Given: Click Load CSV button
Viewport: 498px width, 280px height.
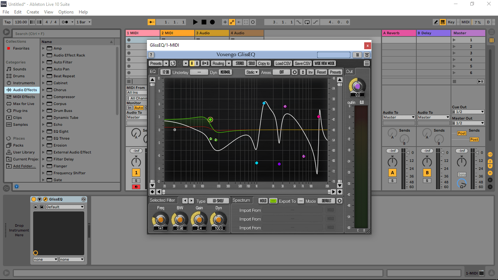Looking at the screenshot, I should 283,63.
